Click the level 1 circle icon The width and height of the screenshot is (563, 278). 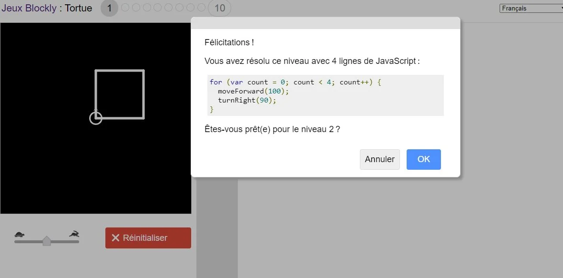click(x=109, y=8)
